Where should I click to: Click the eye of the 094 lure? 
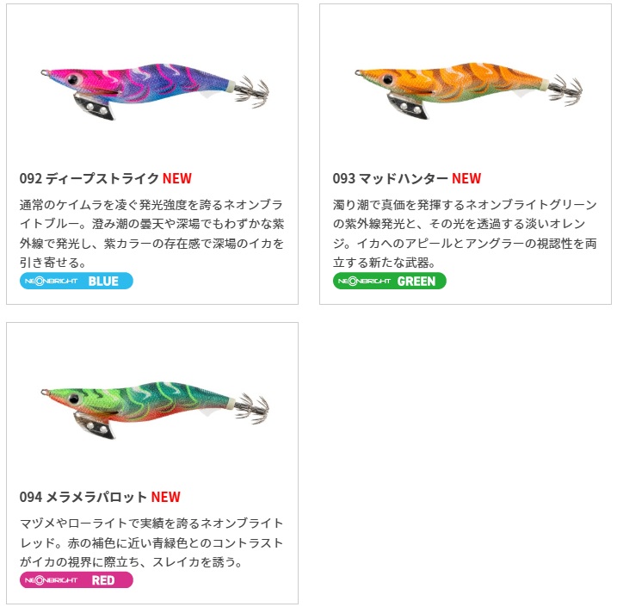click(74, 400)
